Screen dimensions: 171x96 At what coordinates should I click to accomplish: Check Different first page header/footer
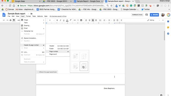click(38, 72)
